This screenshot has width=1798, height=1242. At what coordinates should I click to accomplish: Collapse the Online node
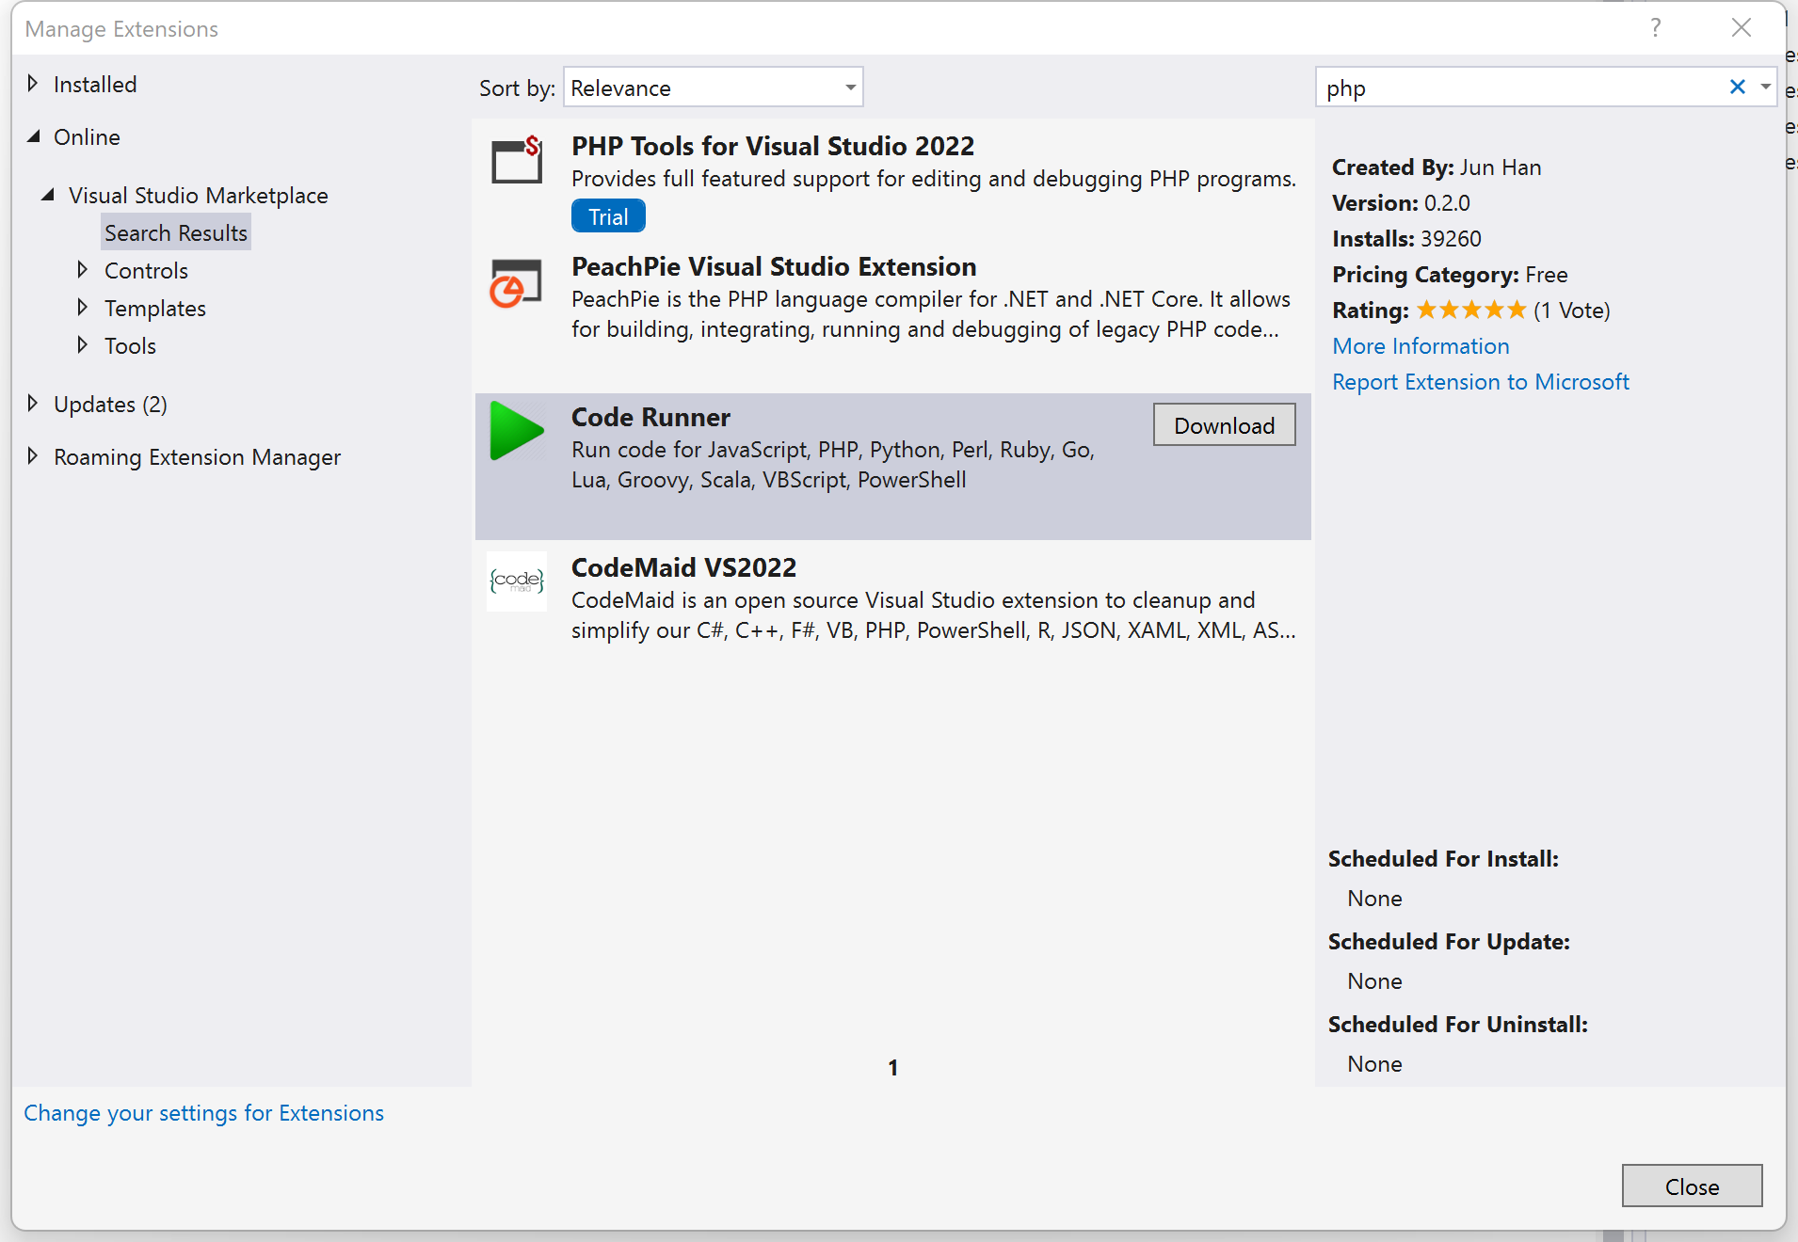(34, 136)
